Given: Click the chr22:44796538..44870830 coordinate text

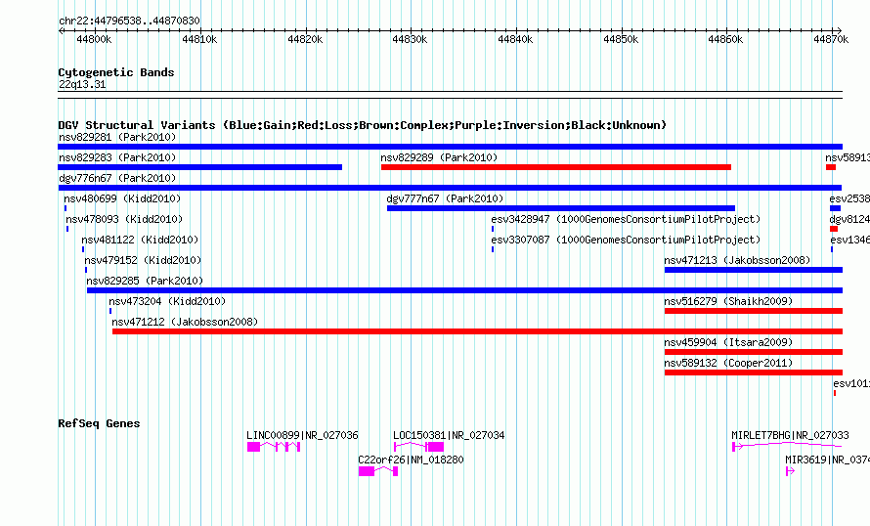Looking at the screenshot, I should coord(129,22).
